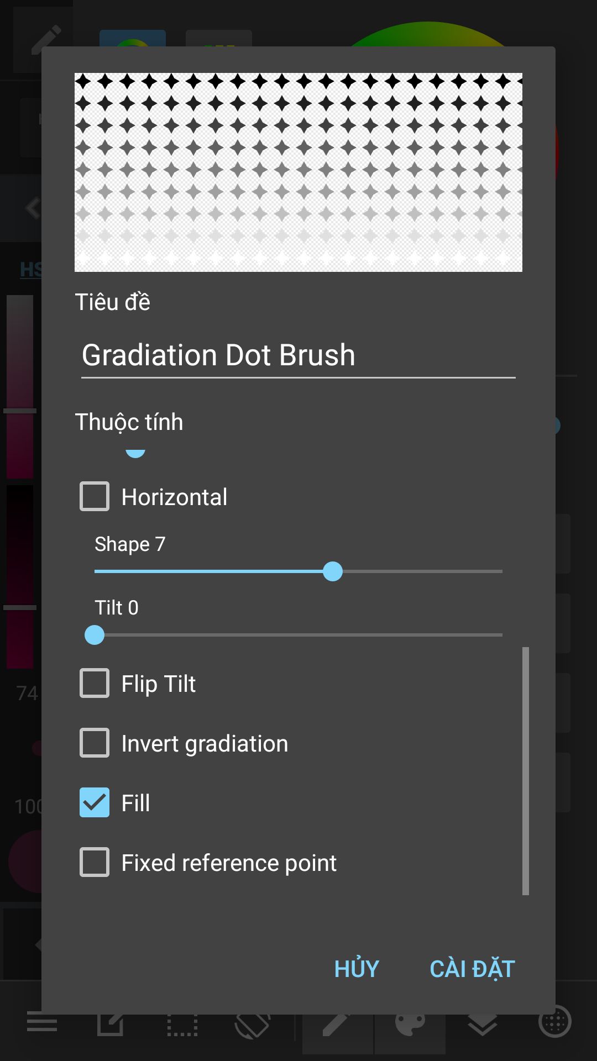
Task: Check the Flip Tilt option
Action: (95, 684)
